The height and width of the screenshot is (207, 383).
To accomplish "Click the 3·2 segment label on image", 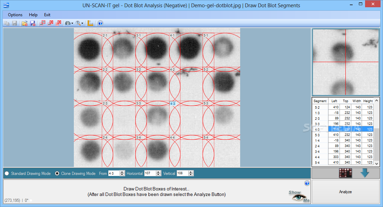I will click(x=138, y=70).
